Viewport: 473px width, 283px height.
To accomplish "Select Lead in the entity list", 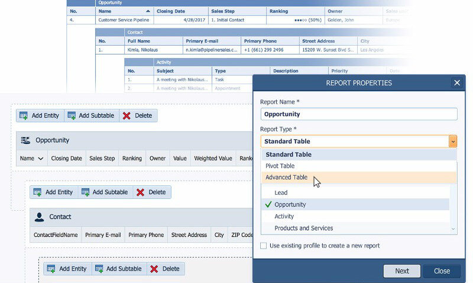I will click(x=281, y=193).
